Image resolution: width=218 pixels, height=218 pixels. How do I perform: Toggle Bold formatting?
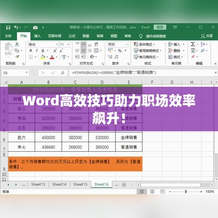pyautogui.click(x=31, y=50)
